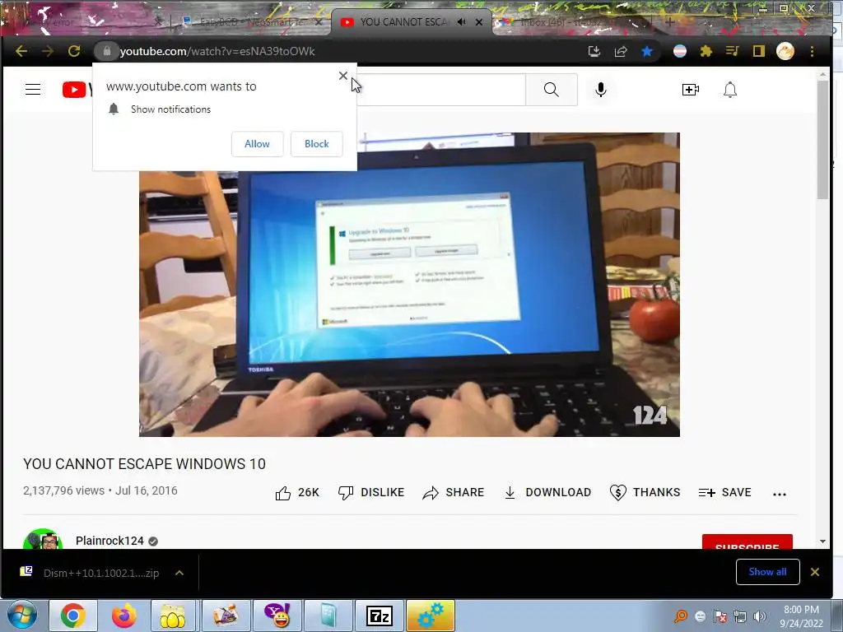The height and width of the screenshot is (632, 843).
Task: Open the Plainrock124 channel name
Action: [109, 541]
